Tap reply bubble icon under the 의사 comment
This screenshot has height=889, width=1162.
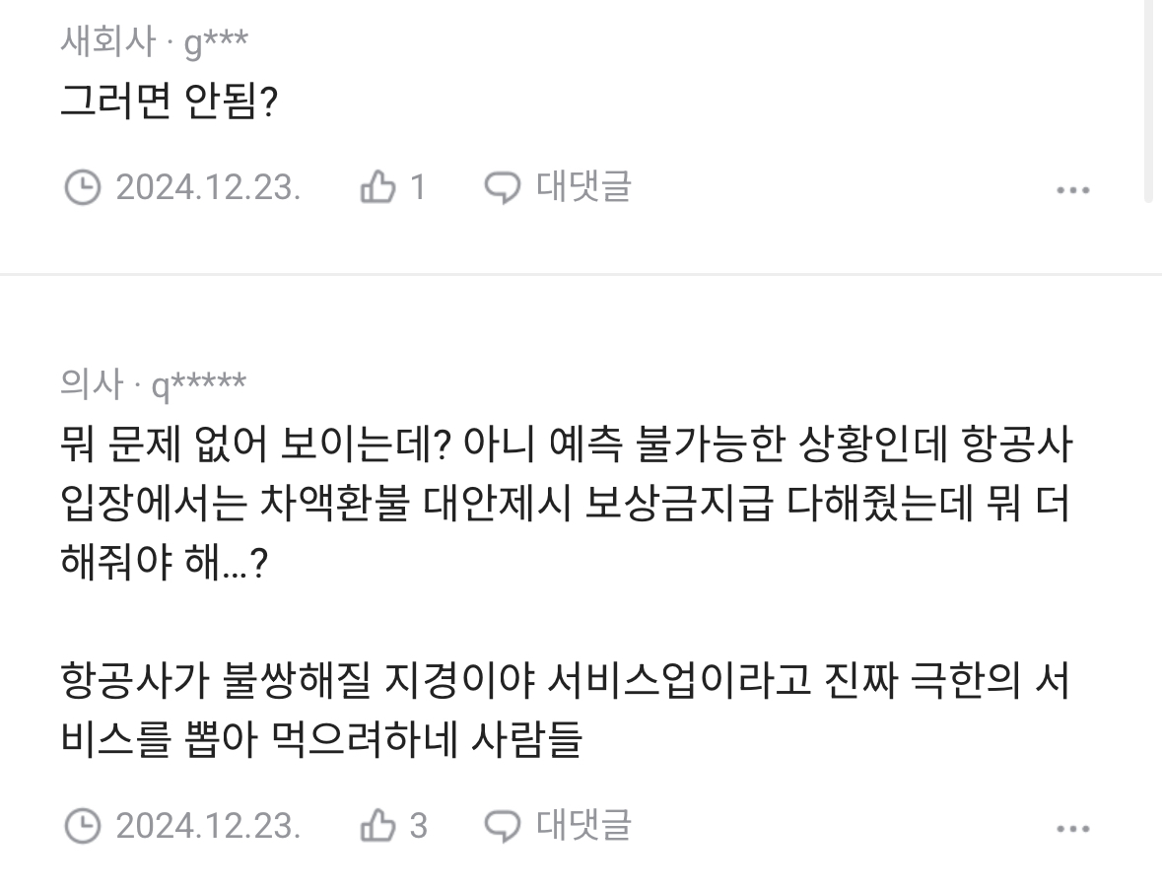tap(503, 825)
